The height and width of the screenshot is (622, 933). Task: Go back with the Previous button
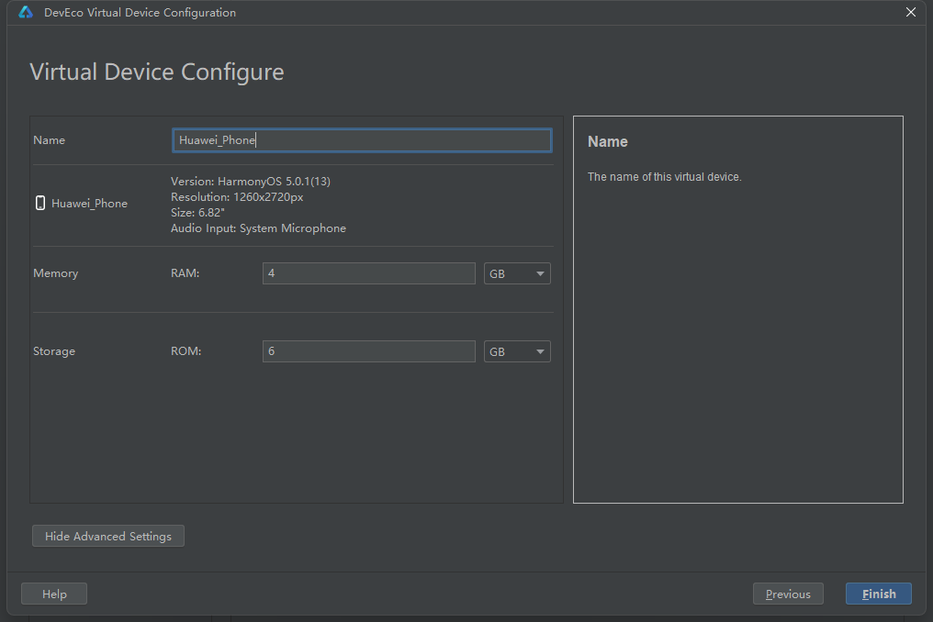[x=788, y=594]
